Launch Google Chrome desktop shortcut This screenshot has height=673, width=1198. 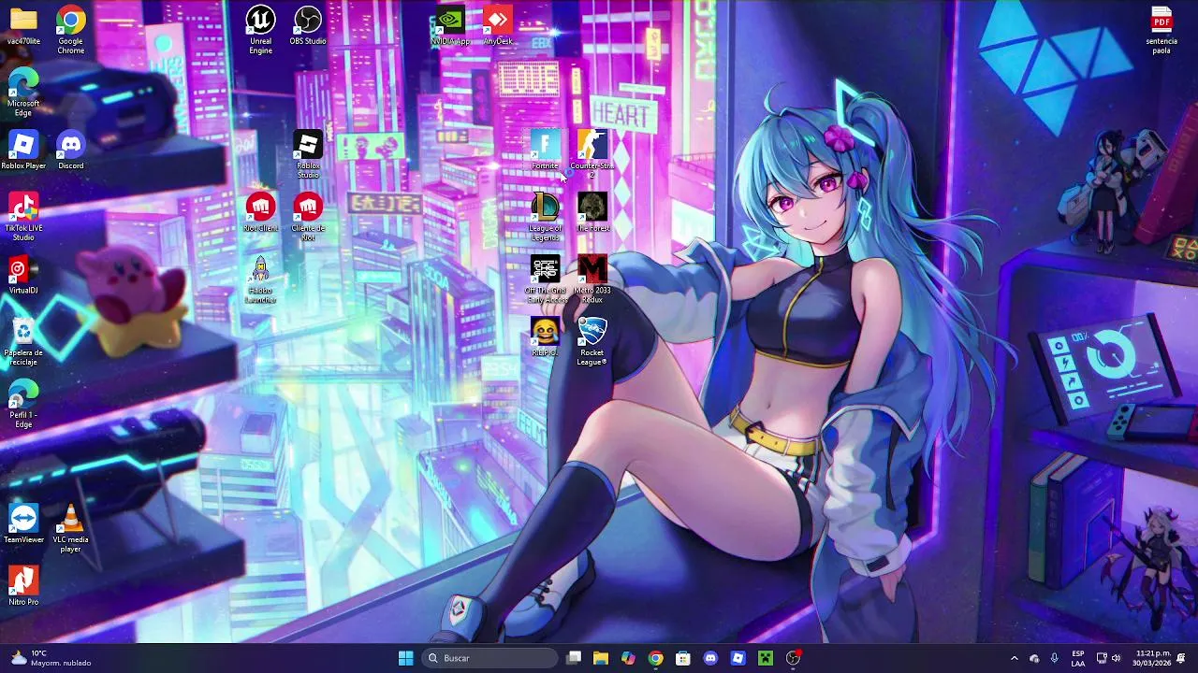71,29
